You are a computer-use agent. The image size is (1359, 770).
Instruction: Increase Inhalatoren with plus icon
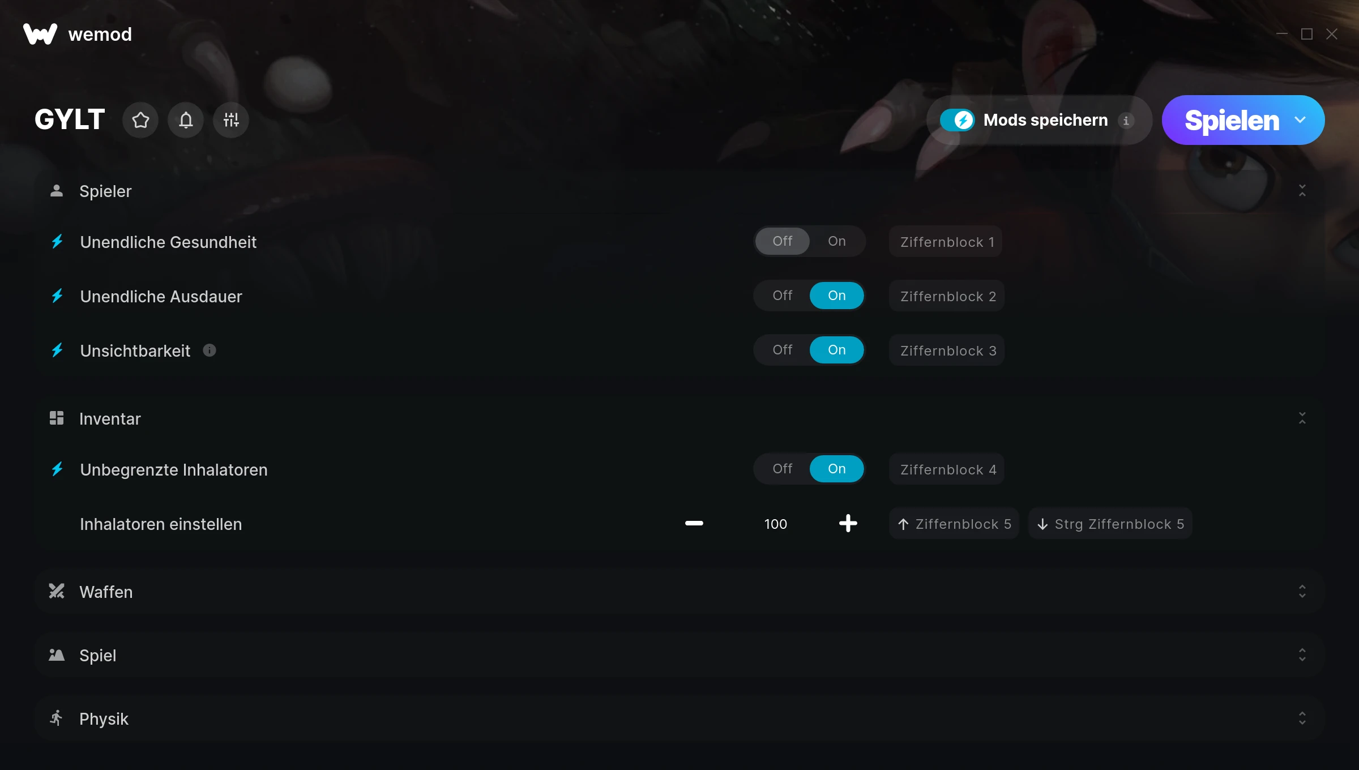pos(848,523)
